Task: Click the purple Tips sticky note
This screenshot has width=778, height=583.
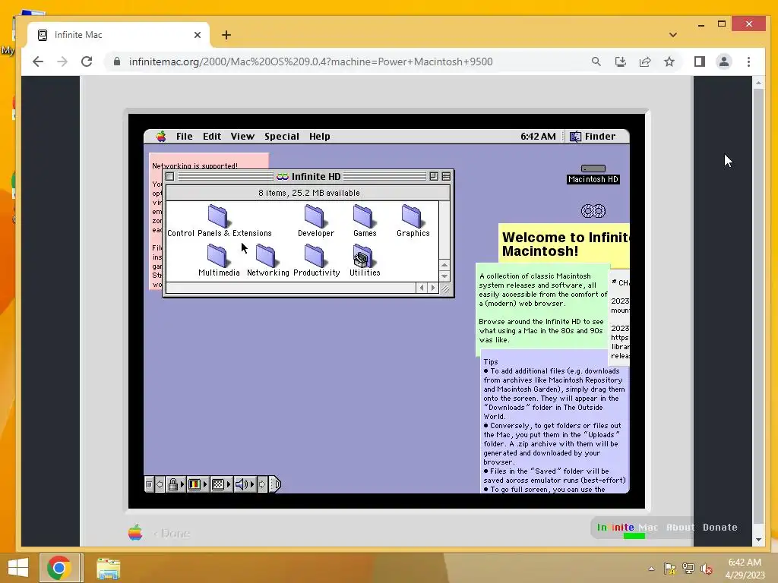Action: tap(554, 424)
